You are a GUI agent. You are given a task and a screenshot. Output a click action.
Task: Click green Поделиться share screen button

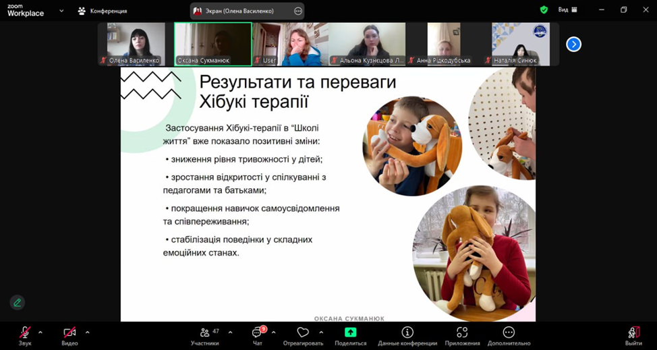pyautogui.click(x=350, y=337)
